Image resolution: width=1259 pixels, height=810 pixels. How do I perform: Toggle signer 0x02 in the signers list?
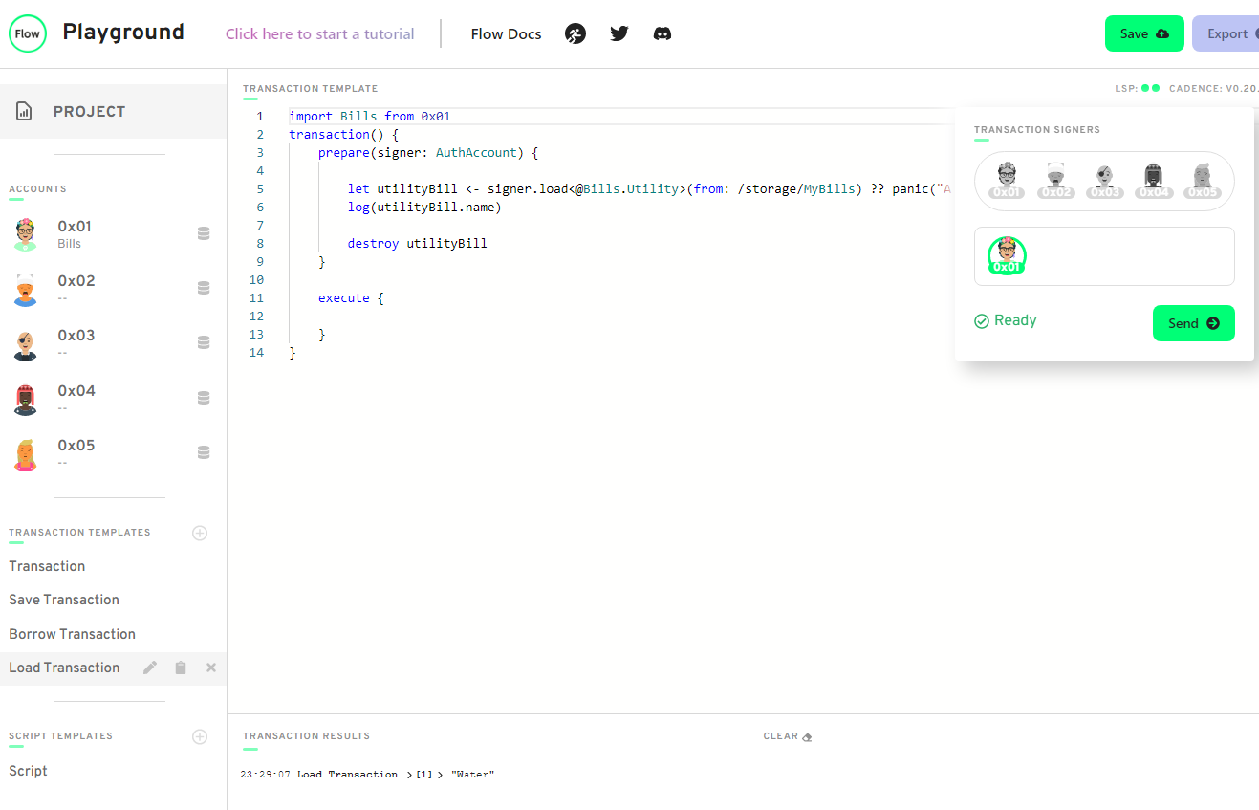pos(1056,180)
